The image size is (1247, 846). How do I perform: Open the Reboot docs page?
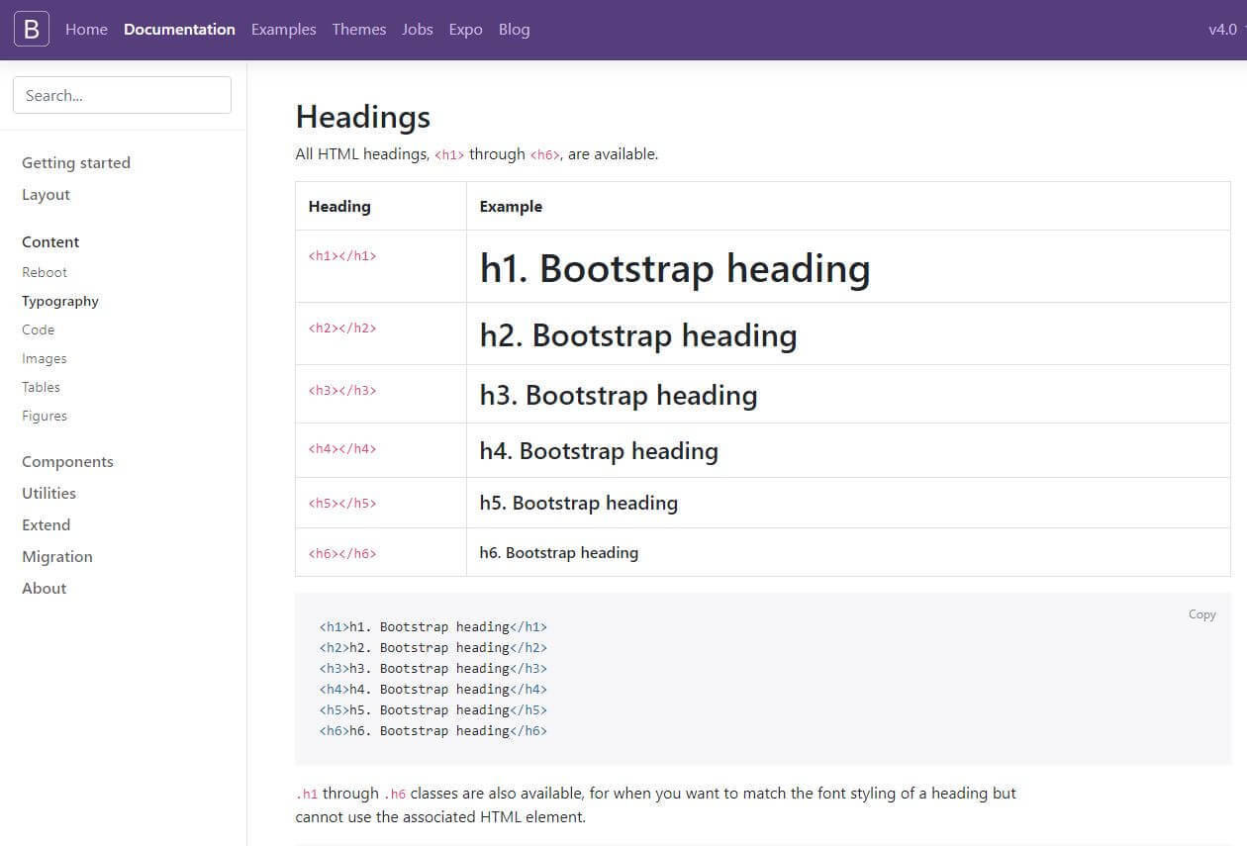point(45,272)
